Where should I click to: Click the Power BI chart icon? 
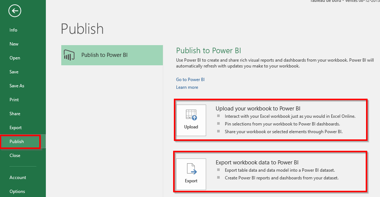pyautogui.click(x=69, y=55)
